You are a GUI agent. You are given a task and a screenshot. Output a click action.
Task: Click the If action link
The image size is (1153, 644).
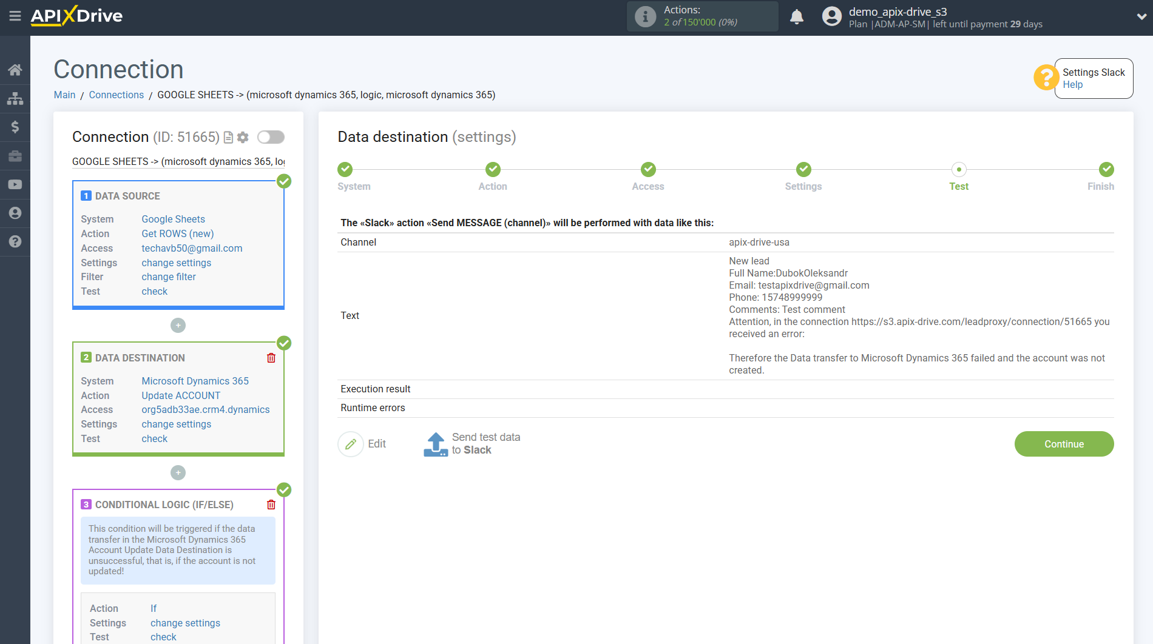pyautogui.click(x=154, y=608)
